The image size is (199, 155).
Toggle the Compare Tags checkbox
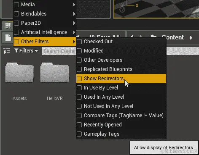pos(79,116)
